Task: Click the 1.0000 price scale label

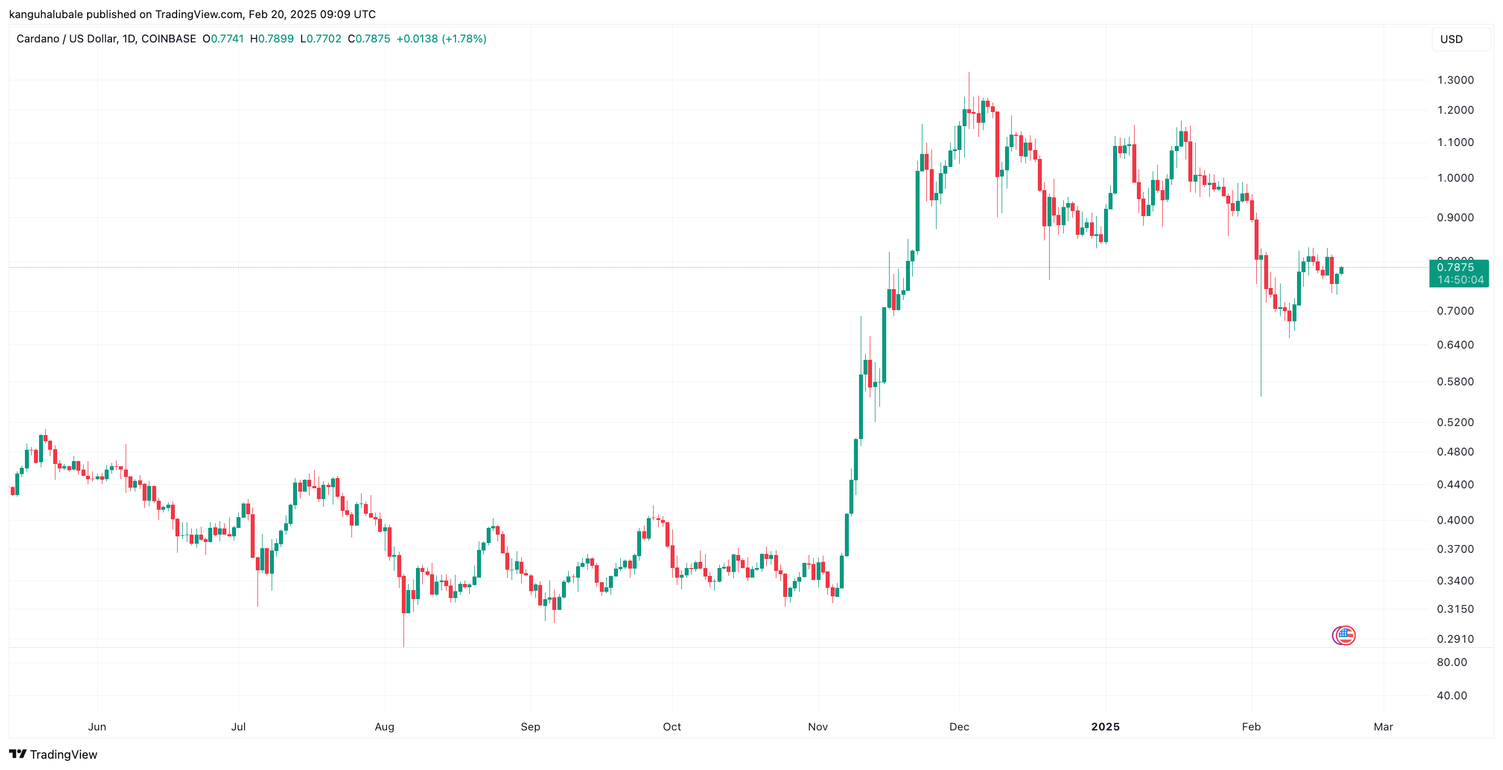Action: pyautogui.click(x=1455, y=178)
